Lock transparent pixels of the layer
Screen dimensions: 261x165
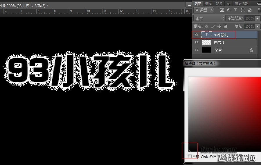pyautogui.click(x=207, y=26)
